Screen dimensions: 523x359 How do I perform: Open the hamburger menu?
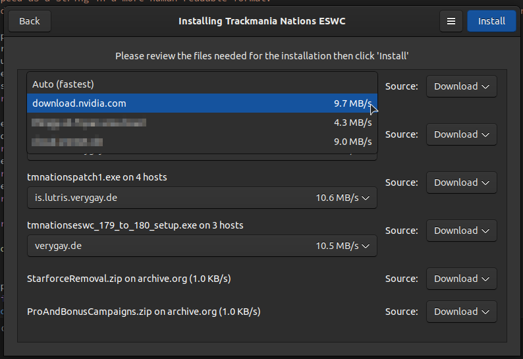(x=451, y=21)
